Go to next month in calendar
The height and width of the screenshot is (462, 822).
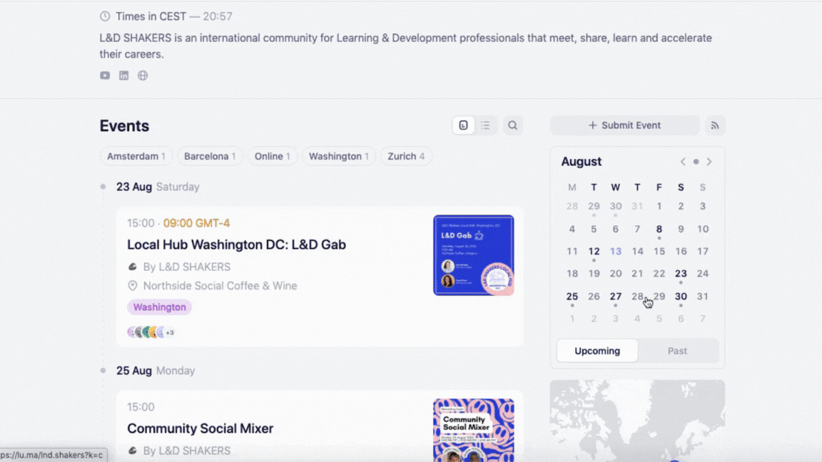(x=709, y=162)
